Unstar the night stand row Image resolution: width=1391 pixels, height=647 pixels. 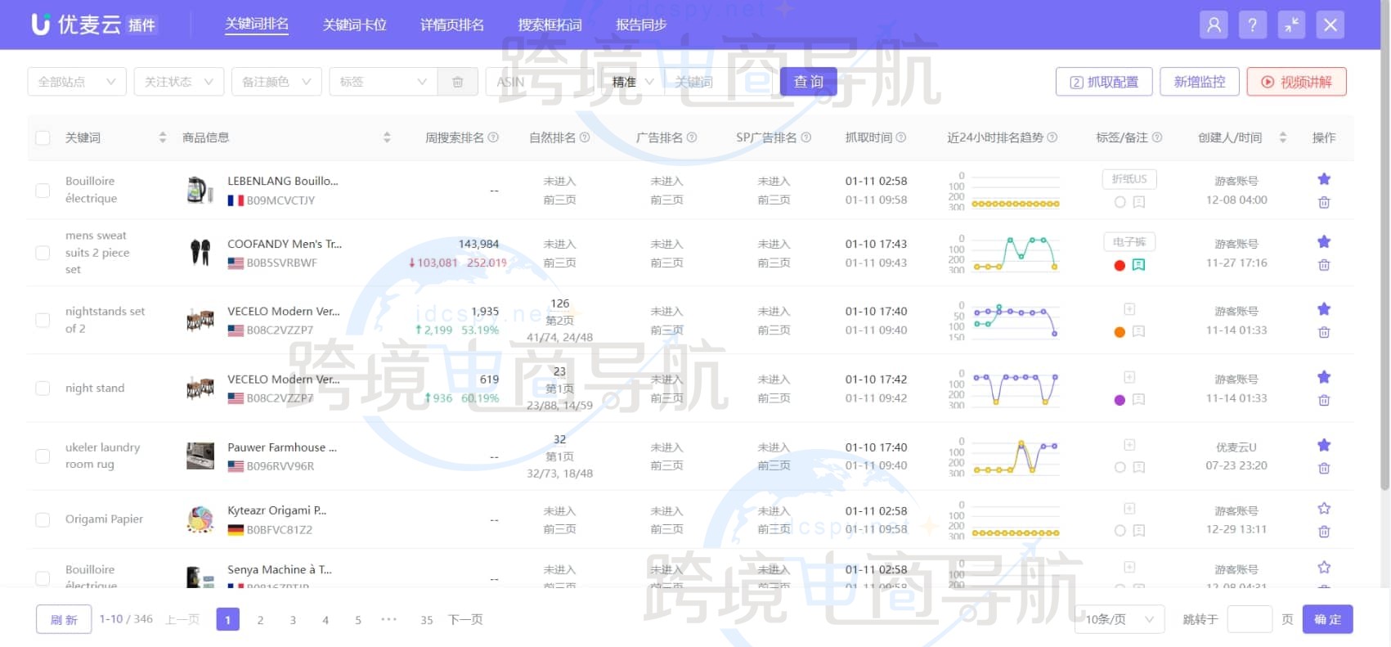1324,377
